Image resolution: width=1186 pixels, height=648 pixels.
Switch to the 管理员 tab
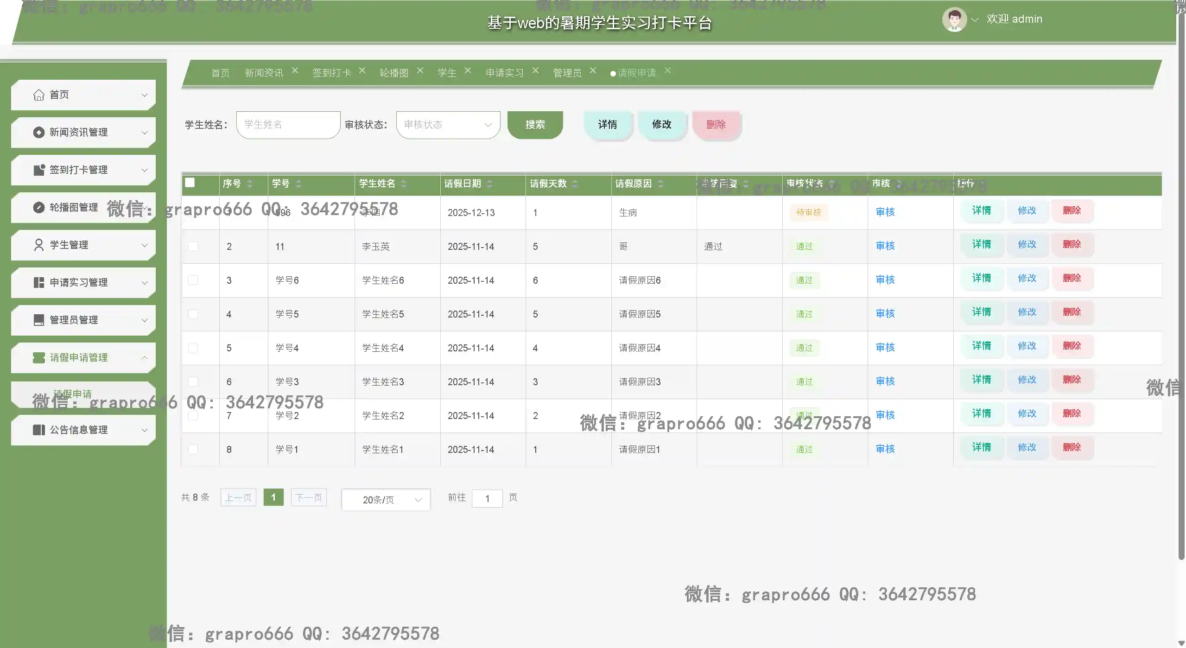567,72
